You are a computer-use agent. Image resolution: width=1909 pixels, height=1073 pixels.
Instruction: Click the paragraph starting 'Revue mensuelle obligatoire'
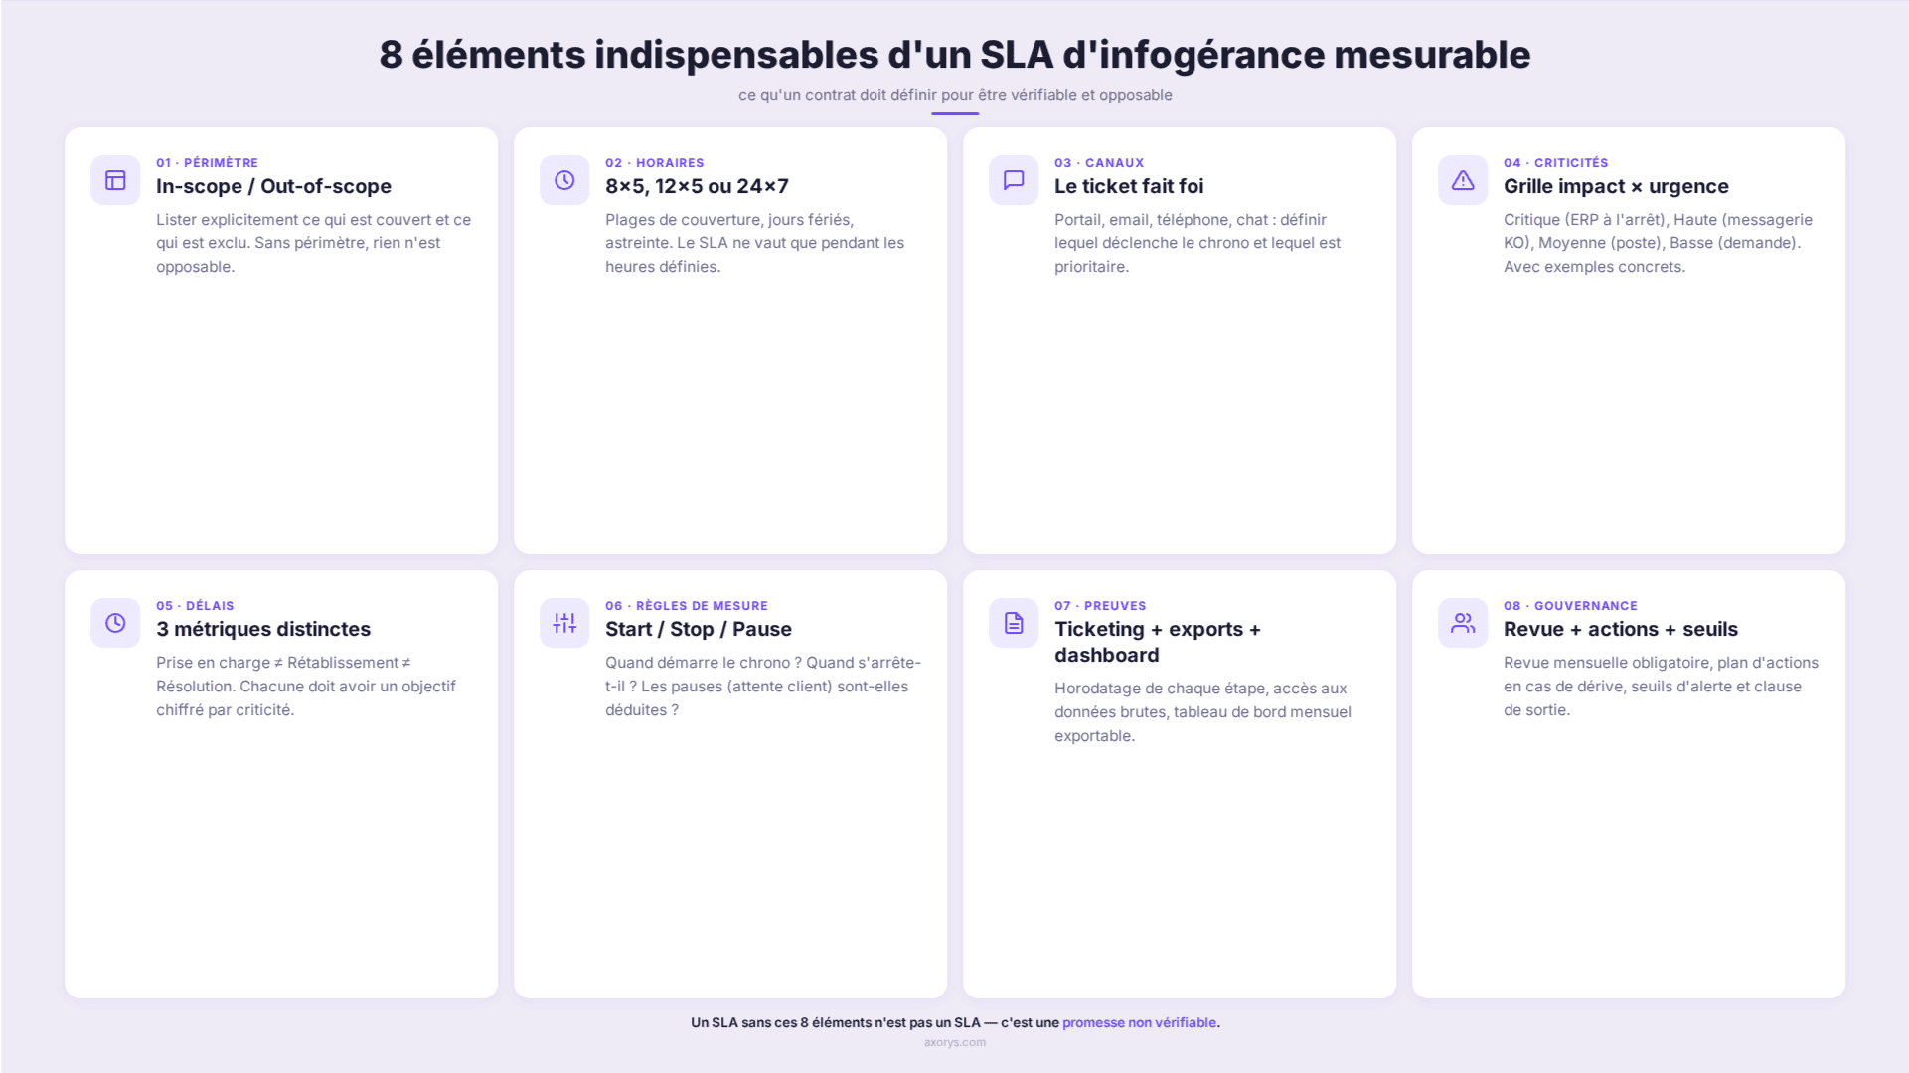coord(1661,687)
